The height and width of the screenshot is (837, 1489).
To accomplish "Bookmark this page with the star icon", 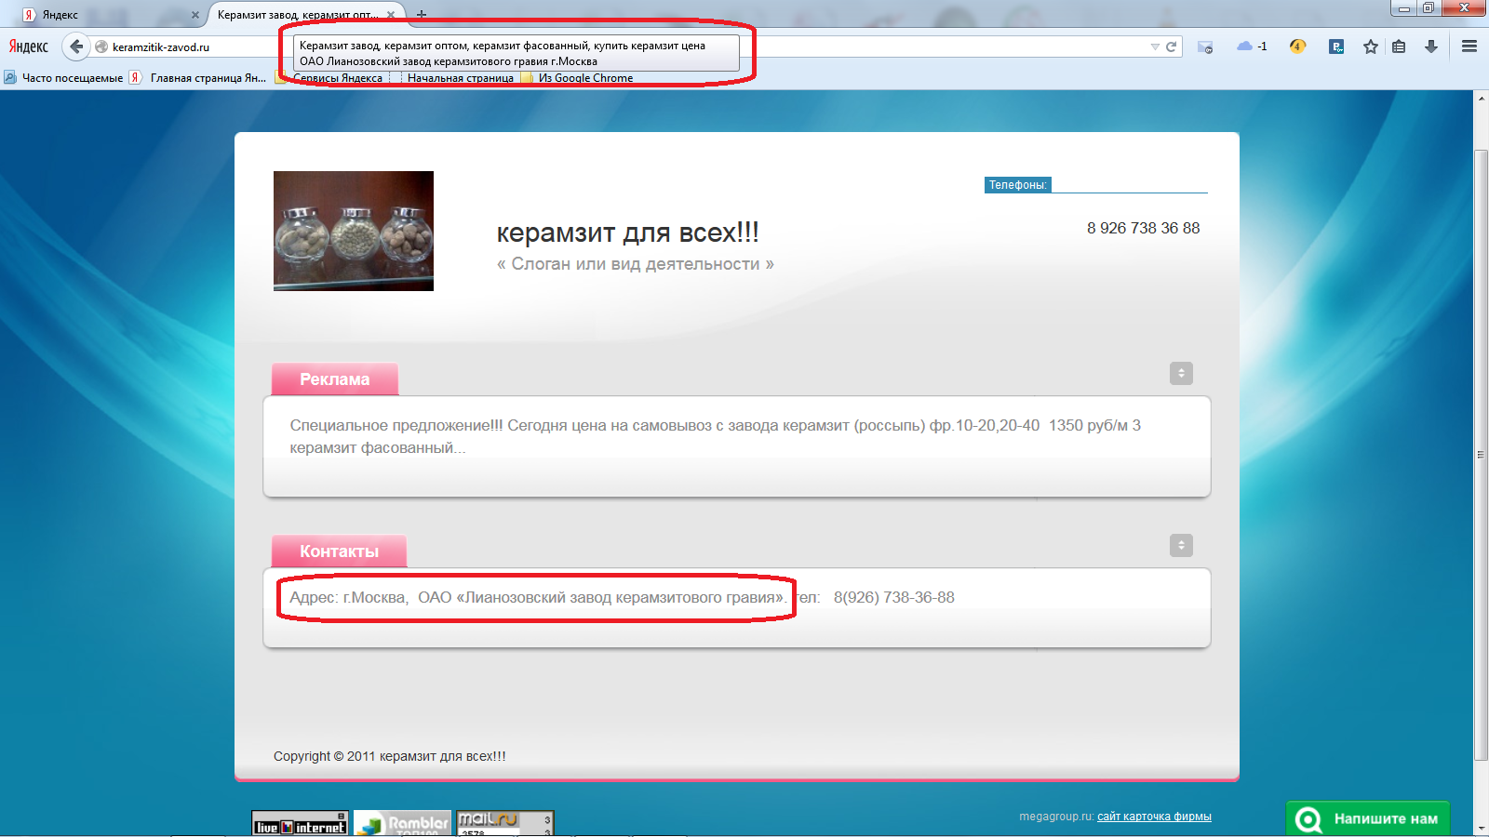I will click(1371, 46).
